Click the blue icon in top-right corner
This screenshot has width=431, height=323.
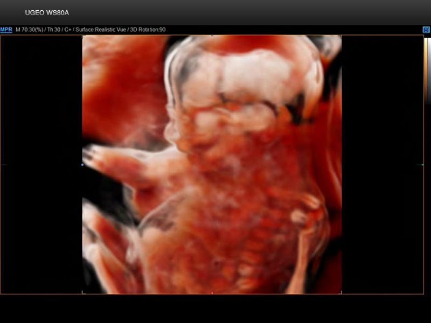click(426, 30)
